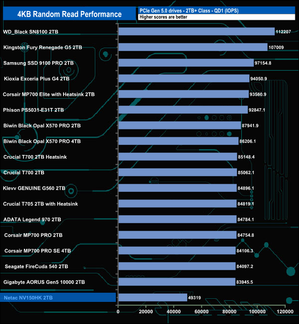Viewport: 299px width, 324px height.
Task: Select the Seagate FireCuda 540 2TB label
Action: point(36,266)
